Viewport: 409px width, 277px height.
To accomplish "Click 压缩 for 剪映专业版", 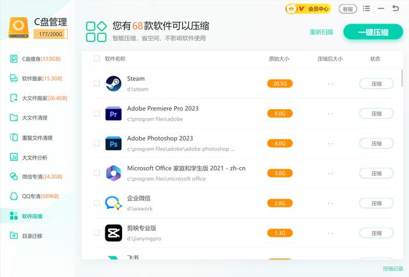I will tap(376, 233).
